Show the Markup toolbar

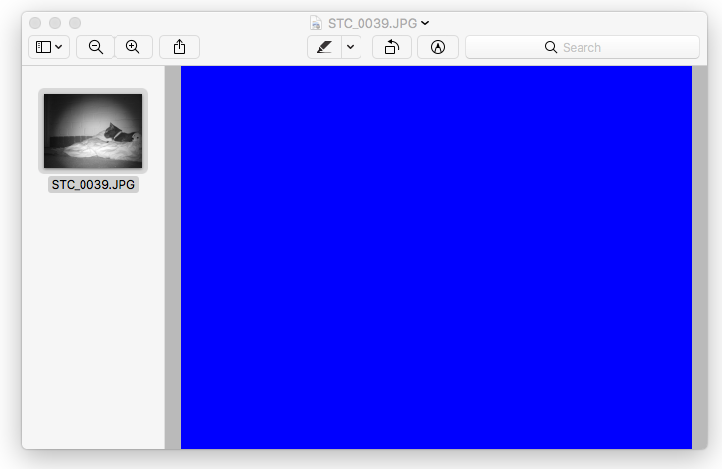tap(438, 47)
